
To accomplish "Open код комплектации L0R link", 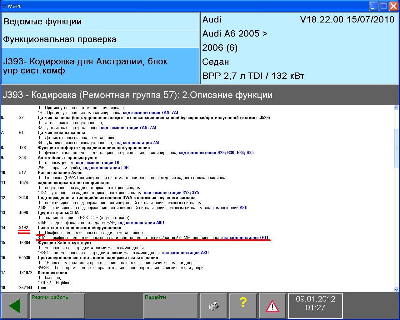I will pyautogui.click(x=106, y=168).
